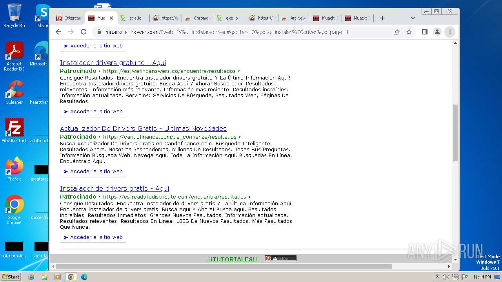Open the indianprovid... desktop file
Screen dimensions: 502x282
[x=14, y=249]
